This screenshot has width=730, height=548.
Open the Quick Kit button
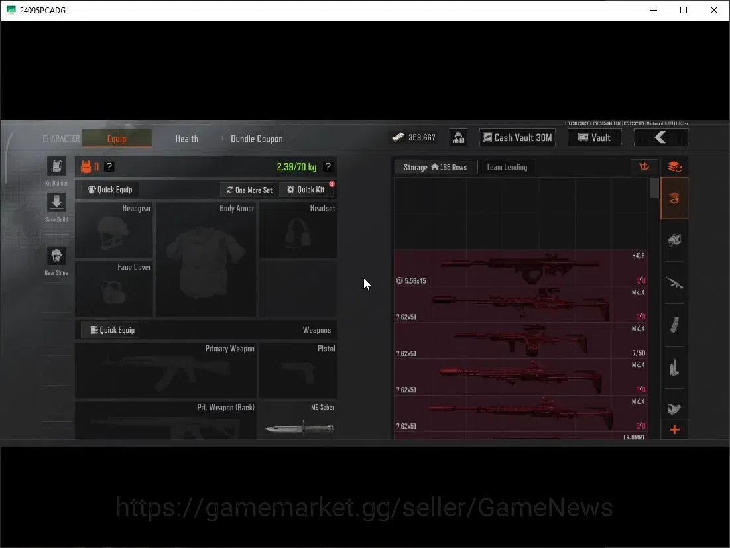tap(306, 190)
